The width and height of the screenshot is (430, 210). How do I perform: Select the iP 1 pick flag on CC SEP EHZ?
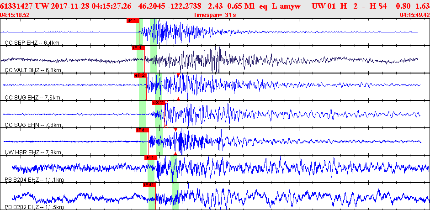[133, 21]
